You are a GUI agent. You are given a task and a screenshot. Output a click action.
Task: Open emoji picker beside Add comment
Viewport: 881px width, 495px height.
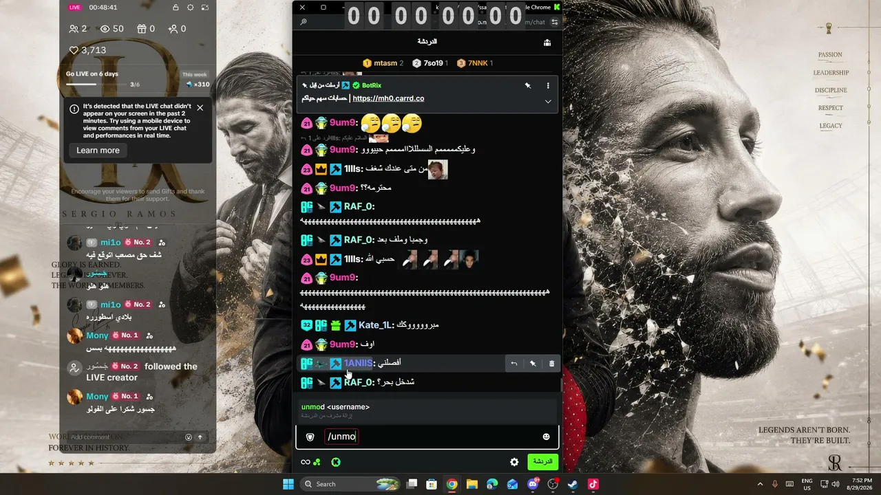pos(189,437)
